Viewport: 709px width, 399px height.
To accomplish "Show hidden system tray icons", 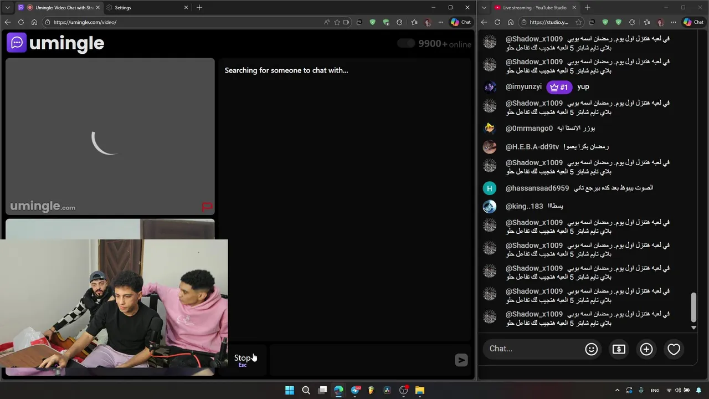I will (617, 390).
